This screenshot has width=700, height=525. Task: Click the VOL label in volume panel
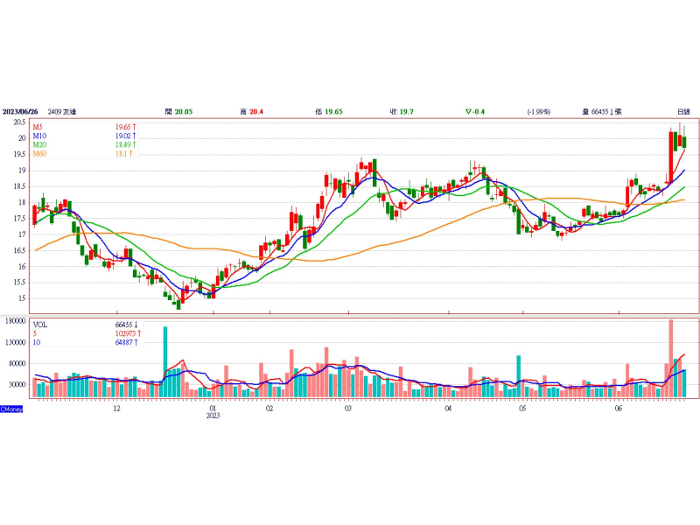click(40, 324)
